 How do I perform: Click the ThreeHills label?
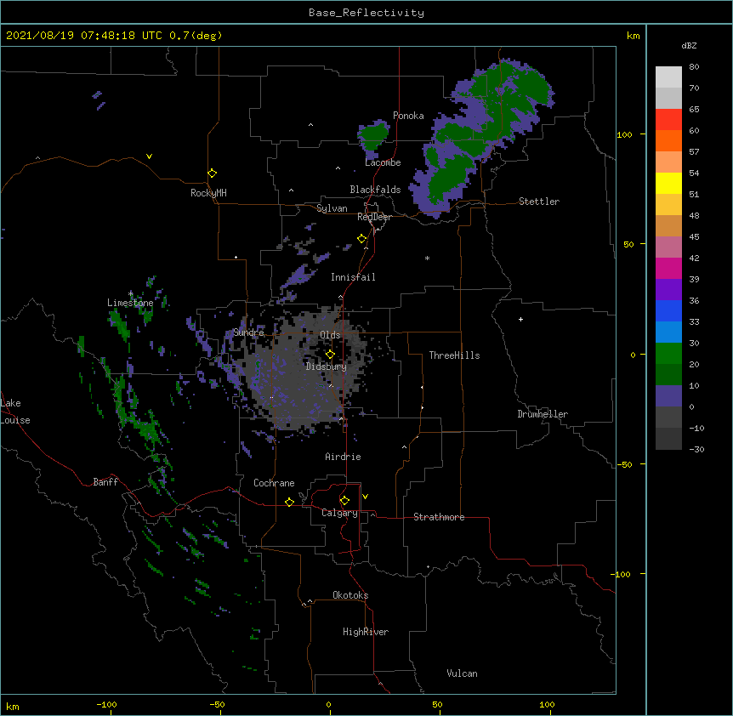pyautogui.click(x=454, y=355)
